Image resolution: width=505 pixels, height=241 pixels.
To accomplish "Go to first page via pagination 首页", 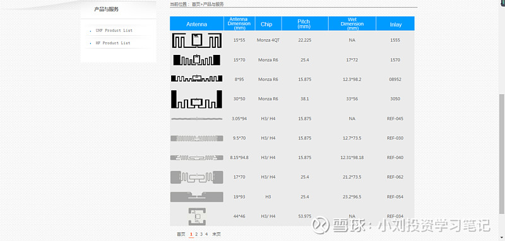I will click(181, 234).
